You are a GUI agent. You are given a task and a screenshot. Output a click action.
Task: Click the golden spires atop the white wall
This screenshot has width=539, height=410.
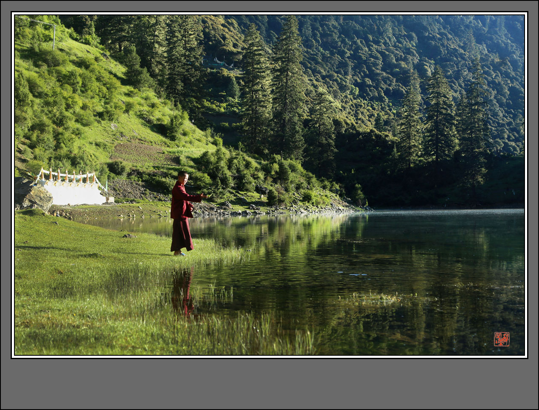pos(68,174)
